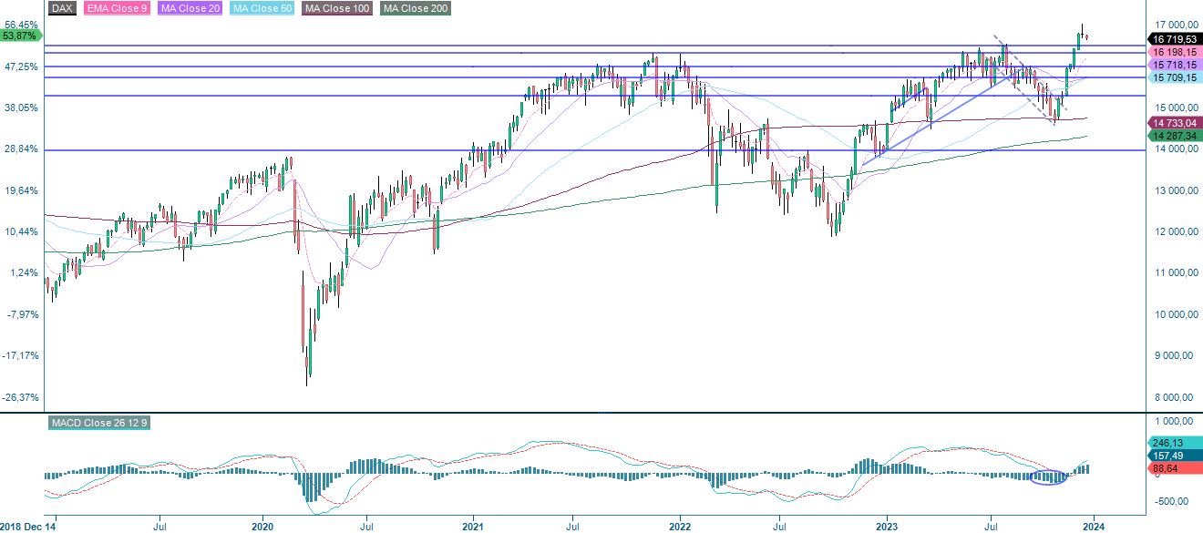Click the 2018 Dec 14 date label
Viewport: 1203px width, 533px height.
[27, 526]
